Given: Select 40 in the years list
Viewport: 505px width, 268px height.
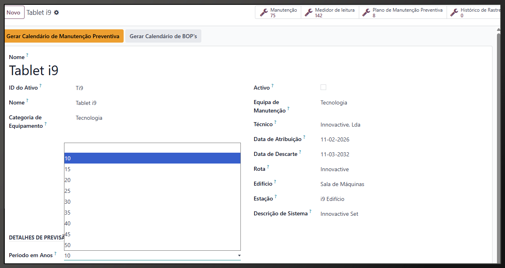Looking at the screenshot, I should (x=152, y=223).
